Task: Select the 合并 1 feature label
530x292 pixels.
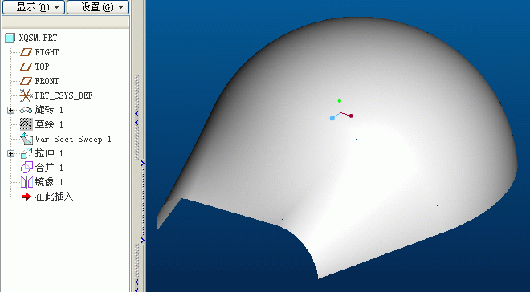Action: click(x=49, y=168)
